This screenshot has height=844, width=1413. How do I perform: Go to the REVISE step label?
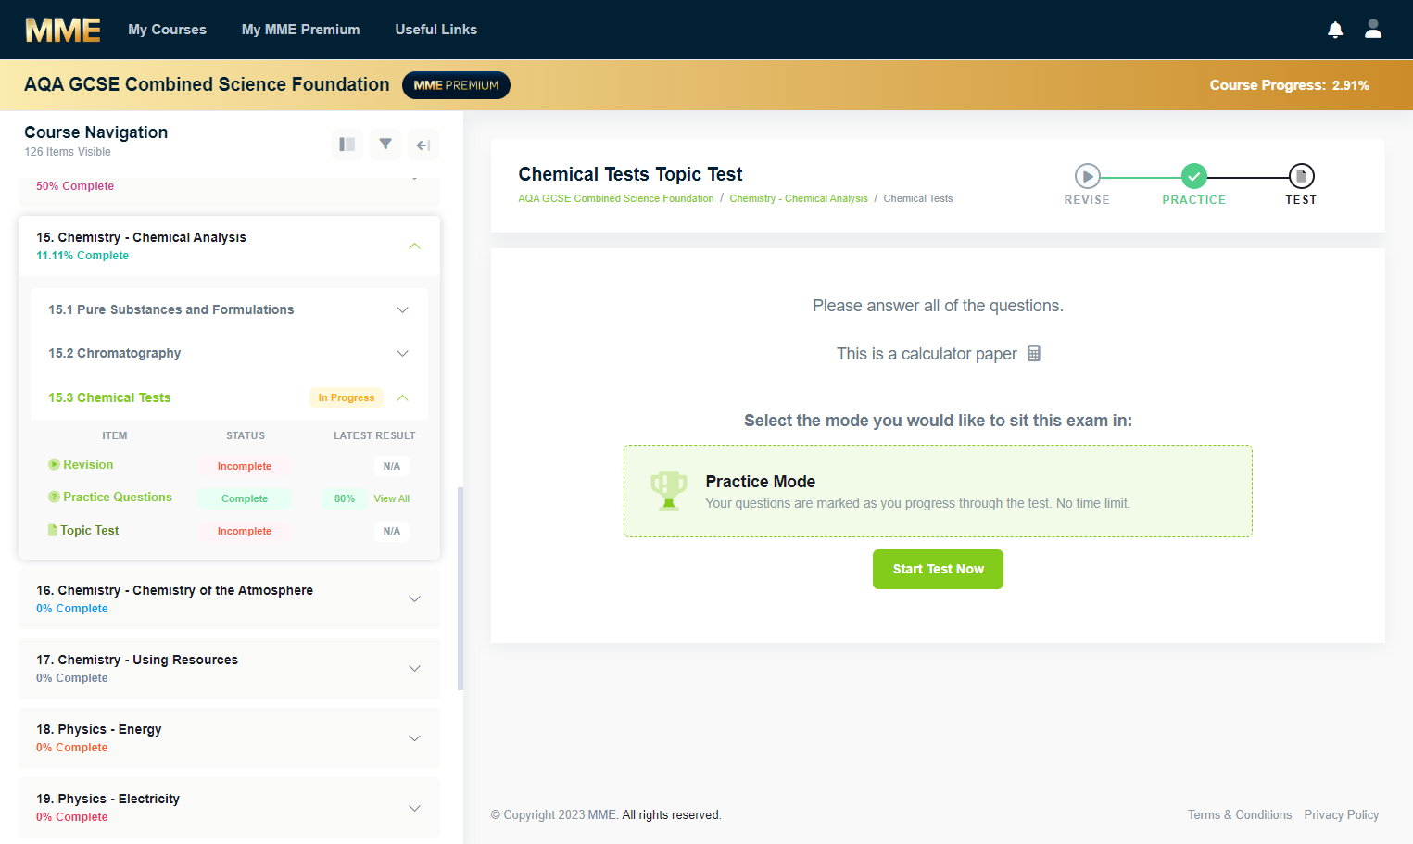point(1087,200)
